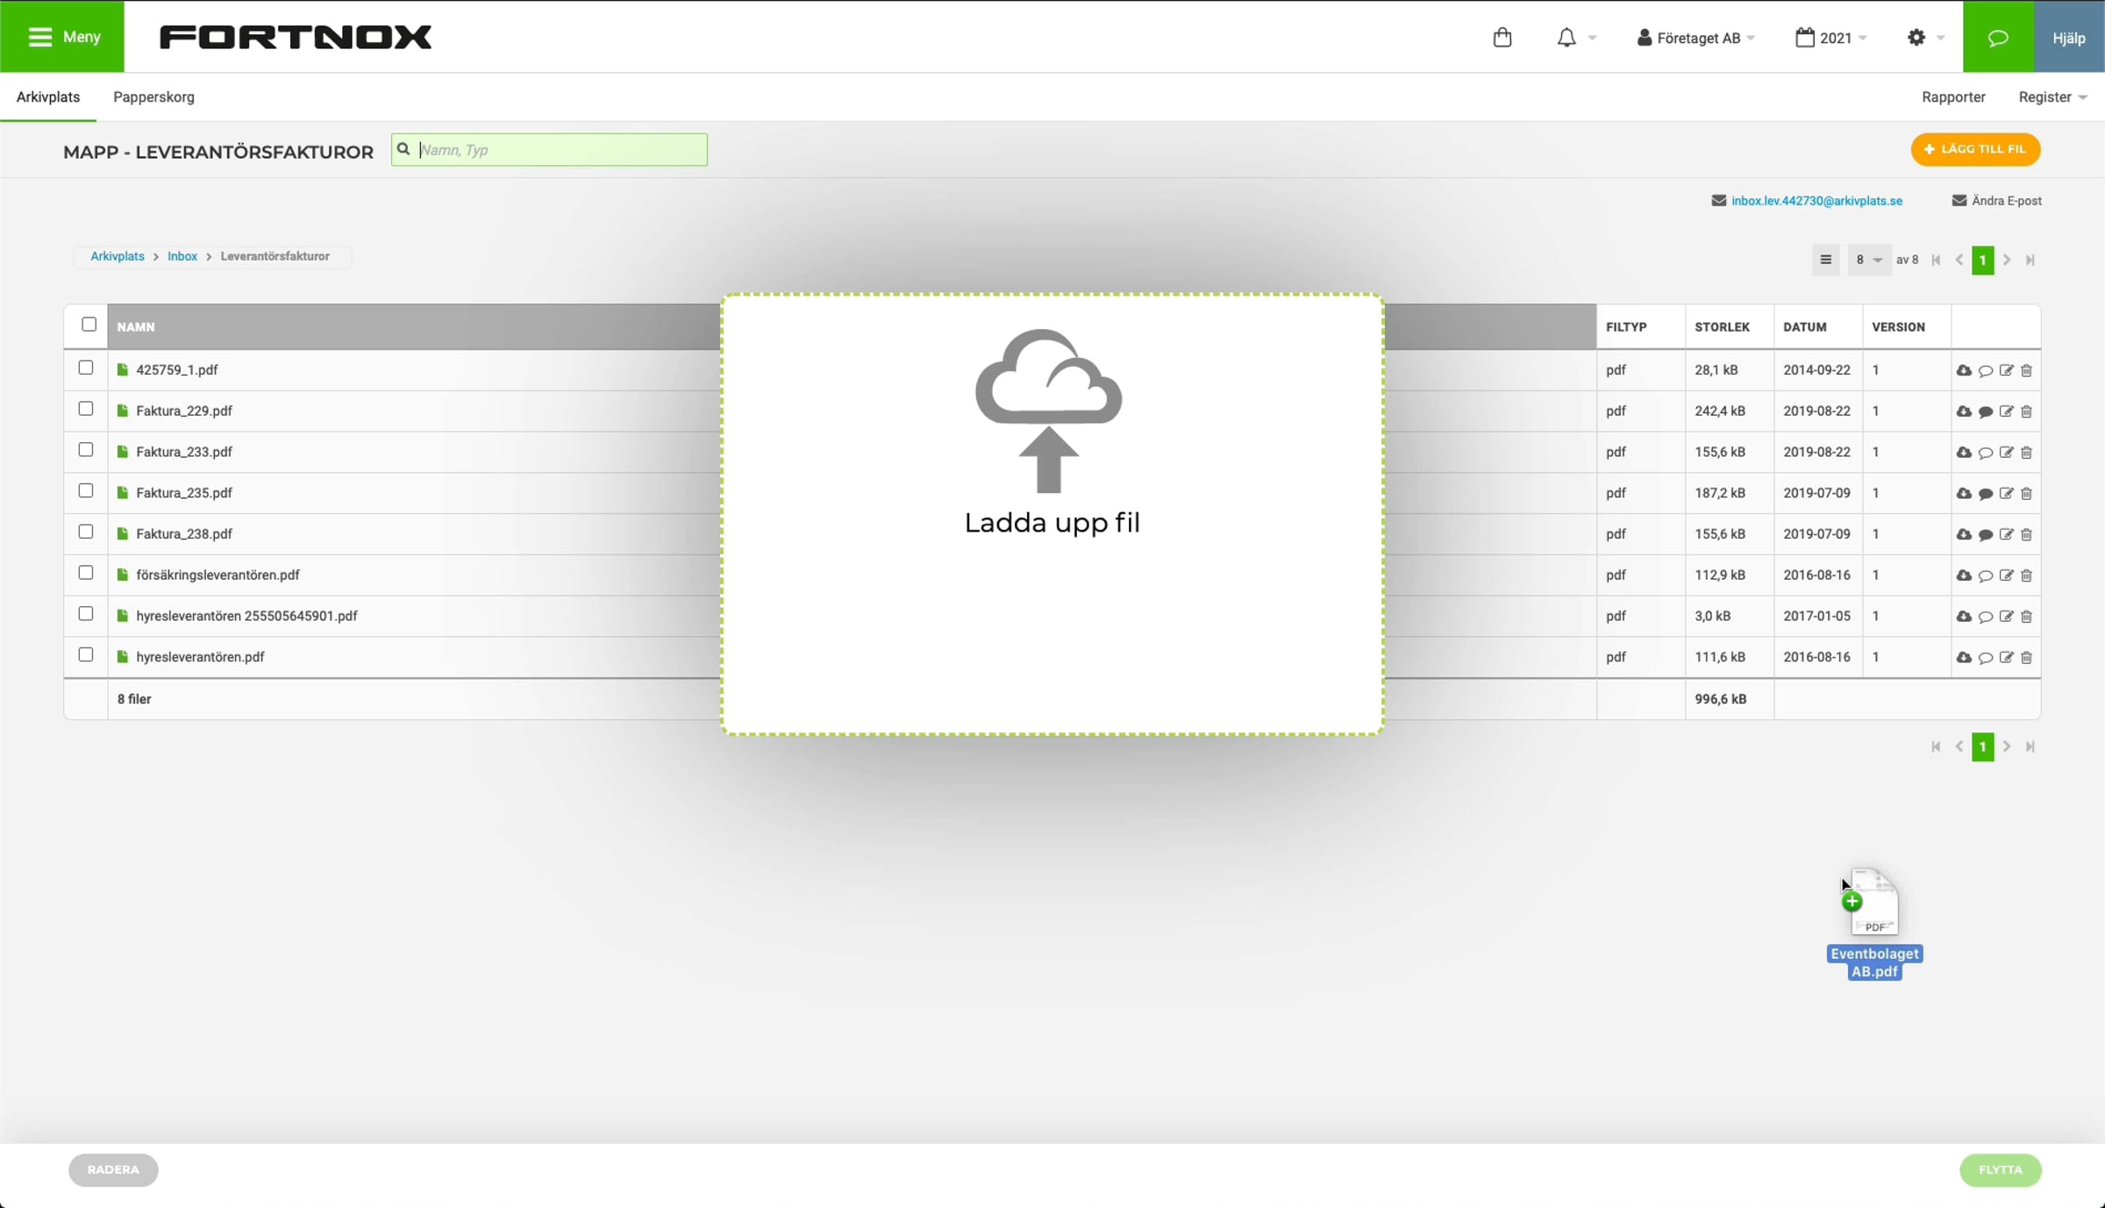The image size is (2105, 1208).
Task: Open comments for Faktura_229.pdf
Action: 1986,411
